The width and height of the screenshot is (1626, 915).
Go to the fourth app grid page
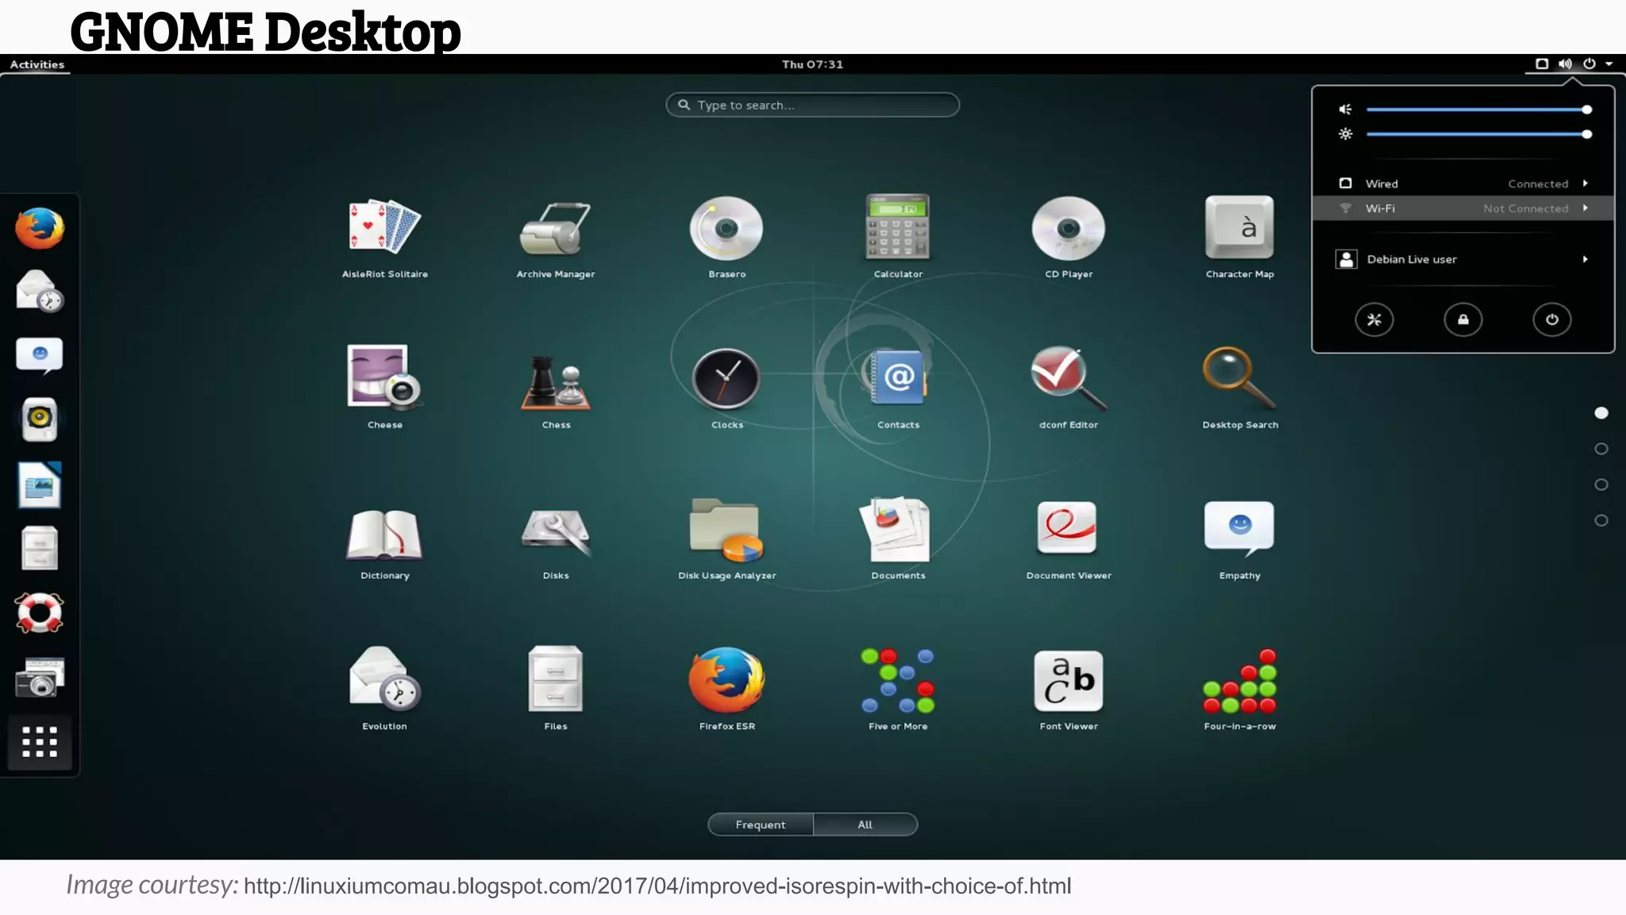[x=1601, y=520]
